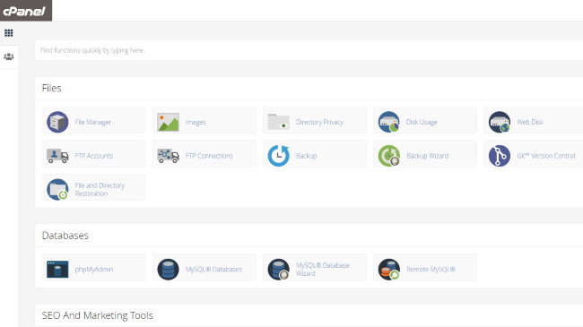
Task: Open the MySQL Databases link
Action: 213,270
